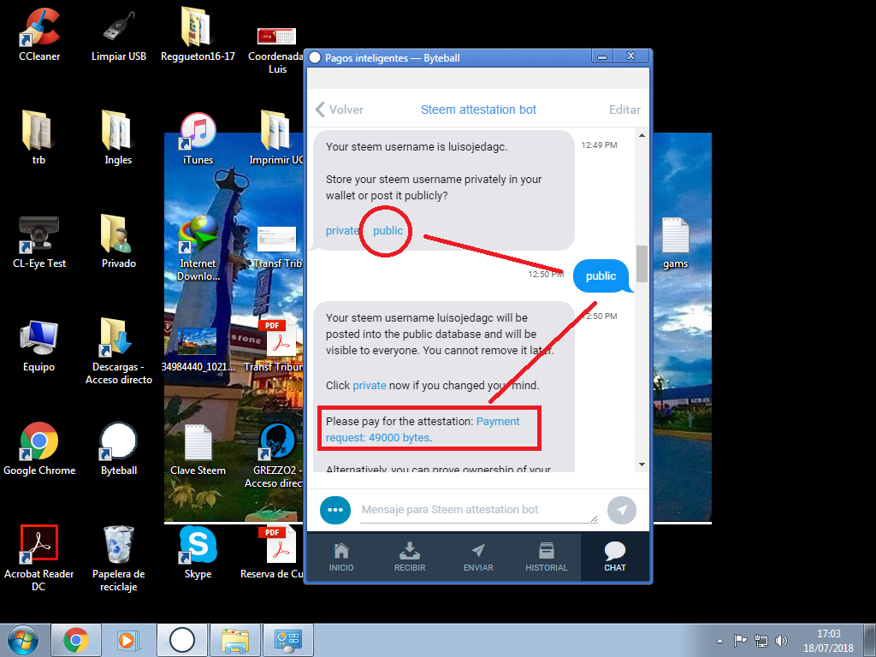Open Descargas - Acceso directo shortcut
Screen dimensions: 876x657
coord(118,351)
